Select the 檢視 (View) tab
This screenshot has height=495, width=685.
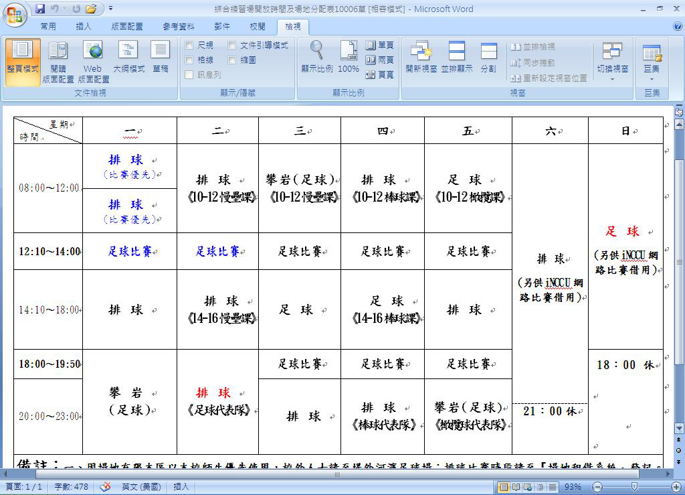(x=293, y=27)
